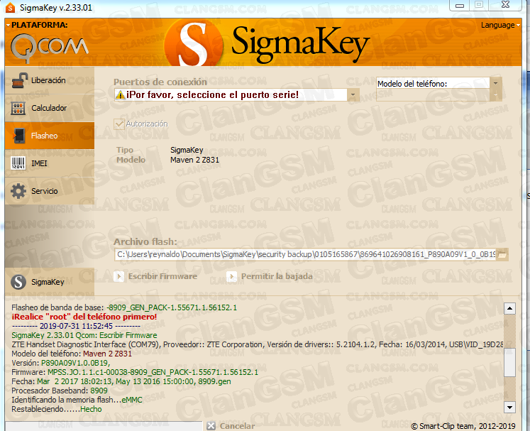Click the Restableciendo......Hecho log line
This screenshot has height=431, width=530.
tap(57, 409)
